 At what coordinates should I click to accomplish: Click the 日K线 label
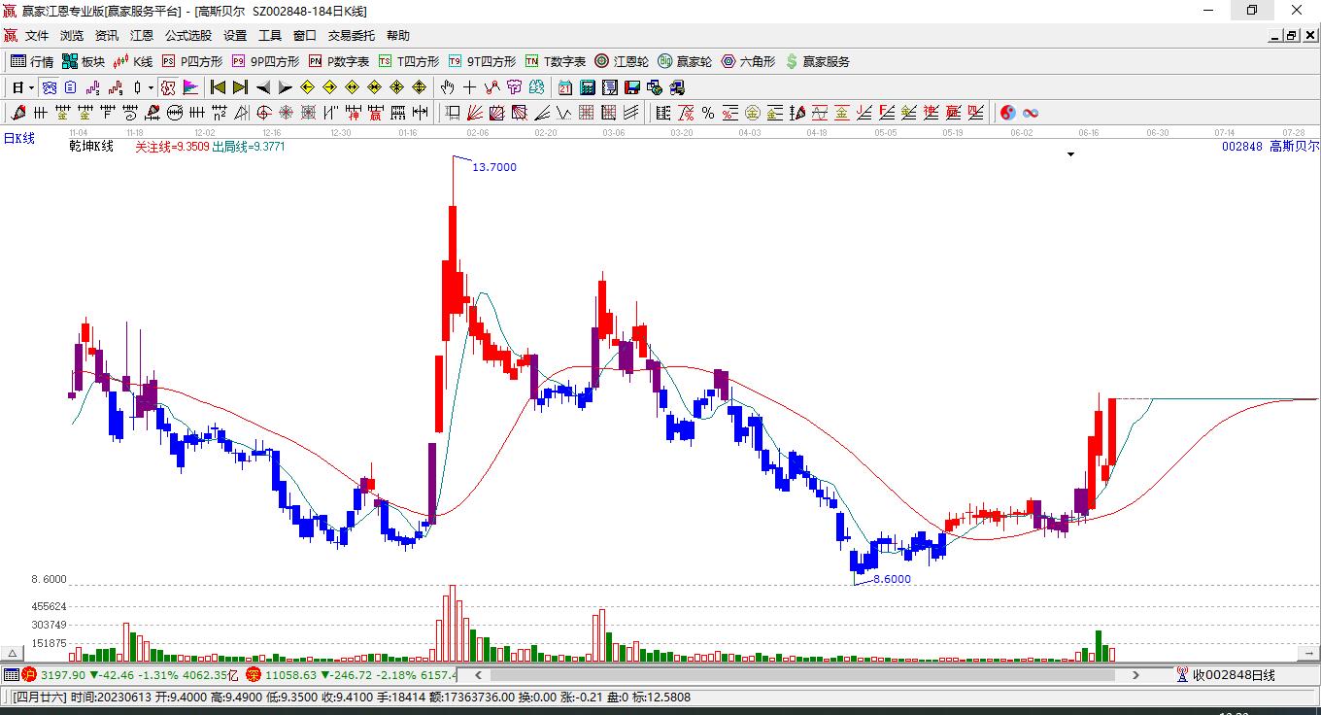(x=19, y=138)
